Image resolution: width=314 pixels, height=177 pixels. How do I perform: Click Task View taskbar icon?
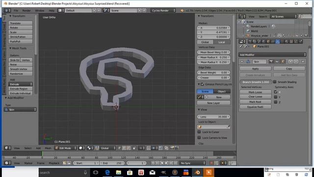coord(96,173)
